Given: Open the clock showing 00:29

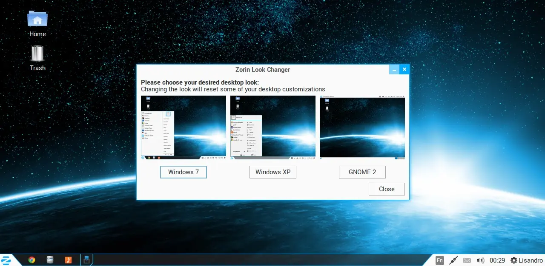Looking at the screenshot, I should coord(497,260).
